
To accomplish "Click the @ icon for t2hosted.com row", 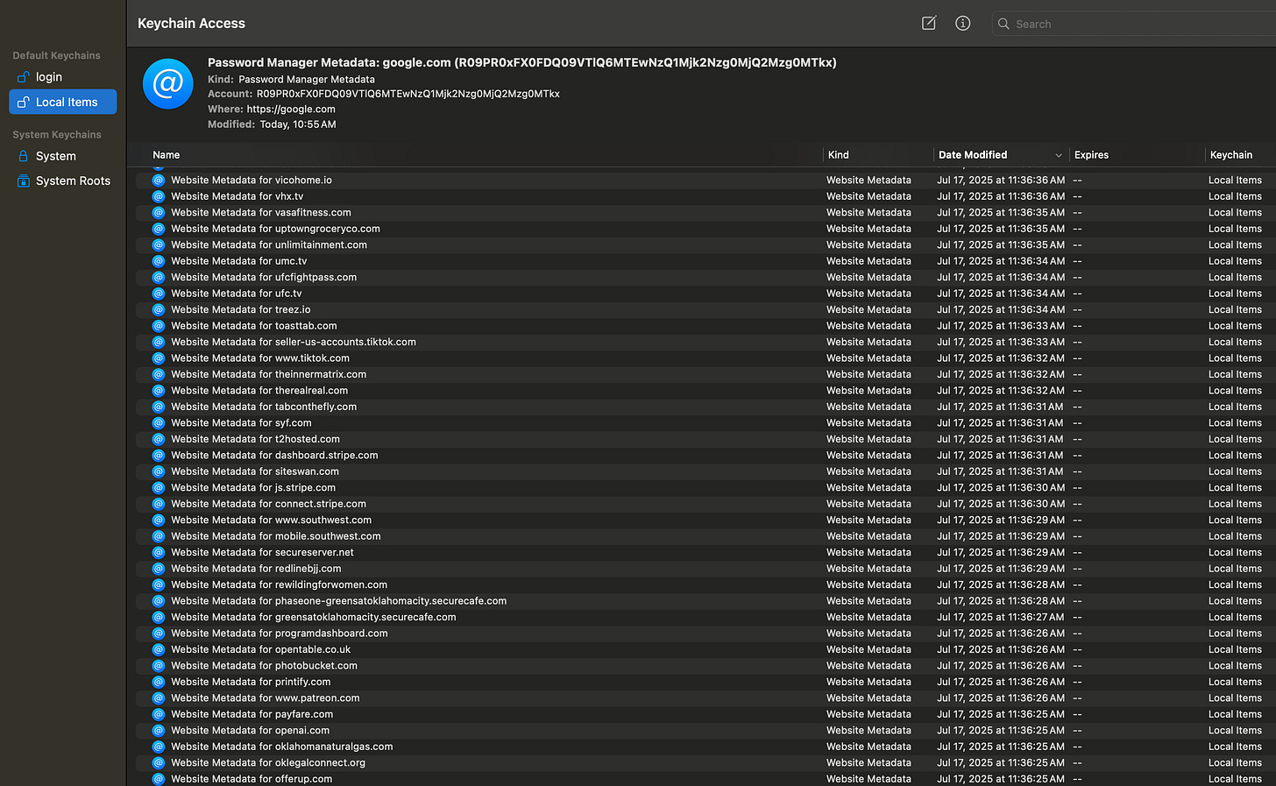I will pyautogui.click(x=159, y=439).
